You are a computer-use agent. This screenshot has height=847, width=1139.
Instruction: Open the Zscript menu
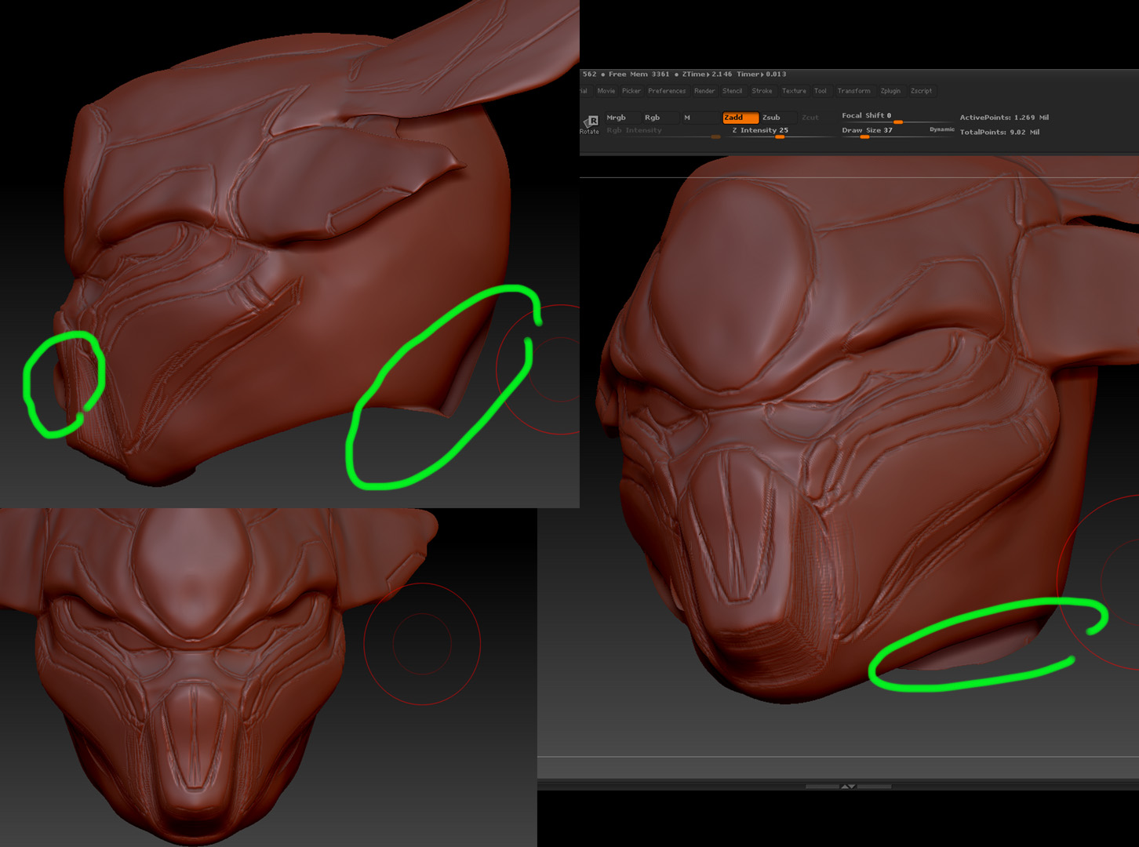[x=922, y=91]
